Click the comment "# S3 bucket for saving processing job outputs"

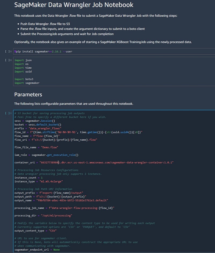coord(49,113)
